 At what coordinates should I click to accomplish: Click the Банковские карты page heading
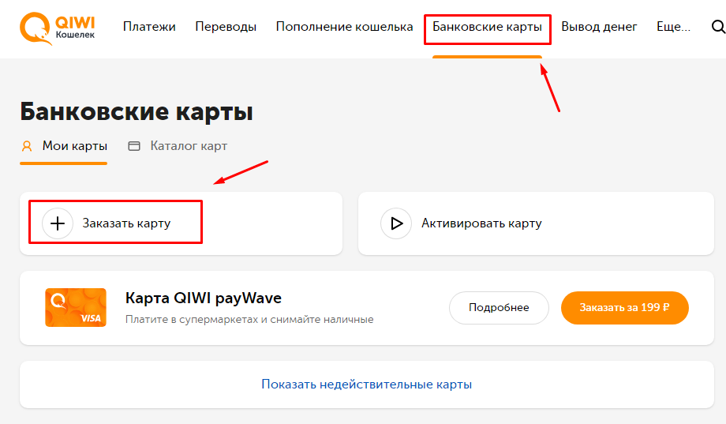point(137,111)
